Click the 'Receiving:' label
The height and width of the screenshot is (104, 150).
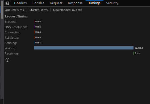pyautogui.click(x=12, y=53)
